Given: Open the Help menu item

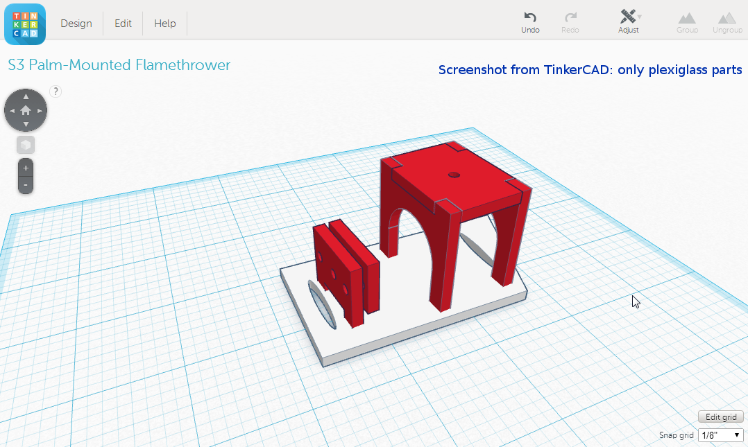Looking at the screenshot, I should (164, 23).
